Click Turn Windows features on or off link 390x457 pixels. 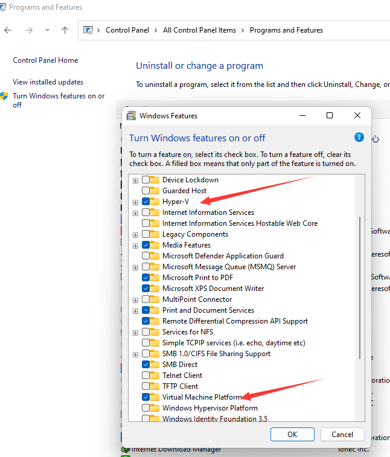click(x=59, y=100)
